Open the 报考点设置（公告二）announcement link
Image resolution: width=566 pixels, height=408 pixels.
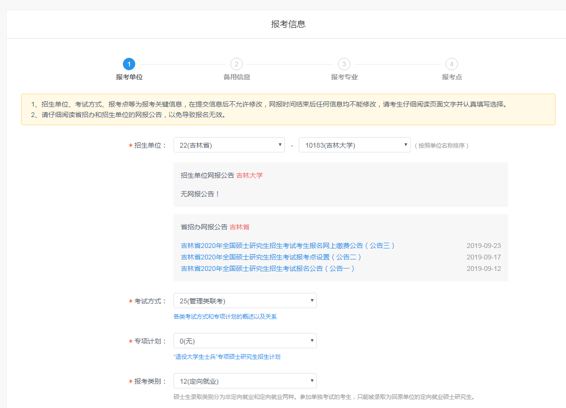click(x=271, y=257)
